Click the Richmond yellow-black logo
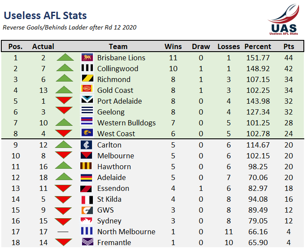 tap(87, 79)
